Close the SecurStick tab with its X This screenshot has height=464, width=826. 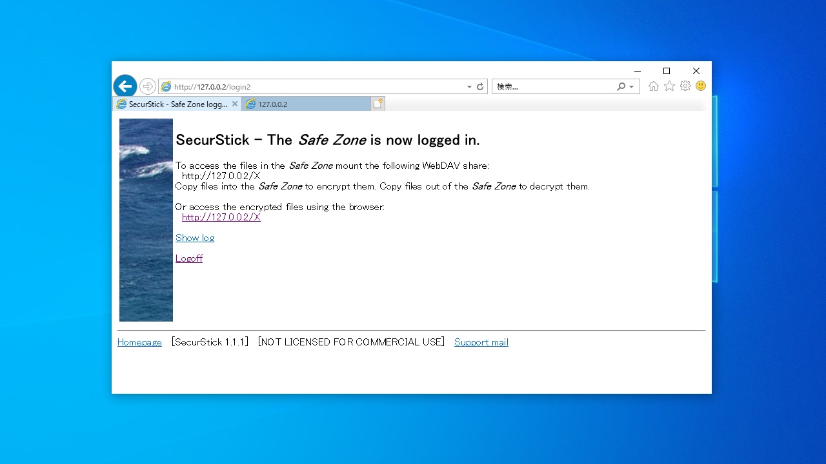click(235, 104)
